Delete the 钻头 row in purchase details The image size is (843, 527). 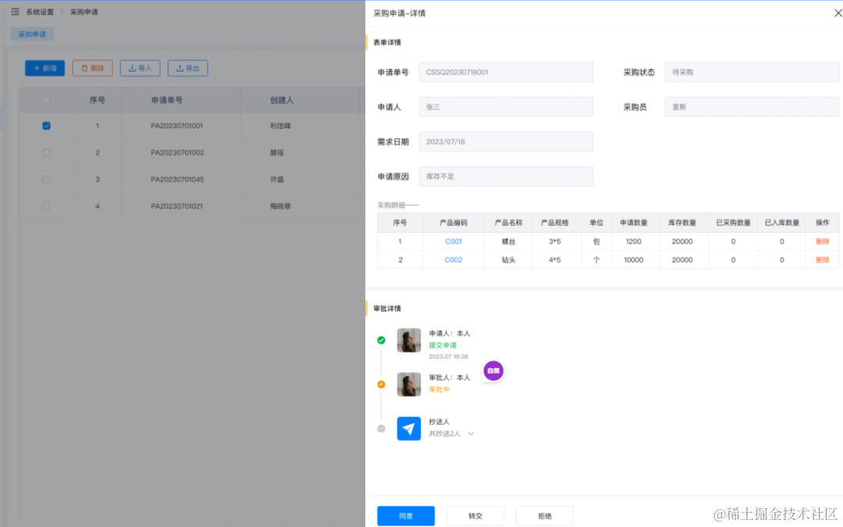tap(822, 260)
